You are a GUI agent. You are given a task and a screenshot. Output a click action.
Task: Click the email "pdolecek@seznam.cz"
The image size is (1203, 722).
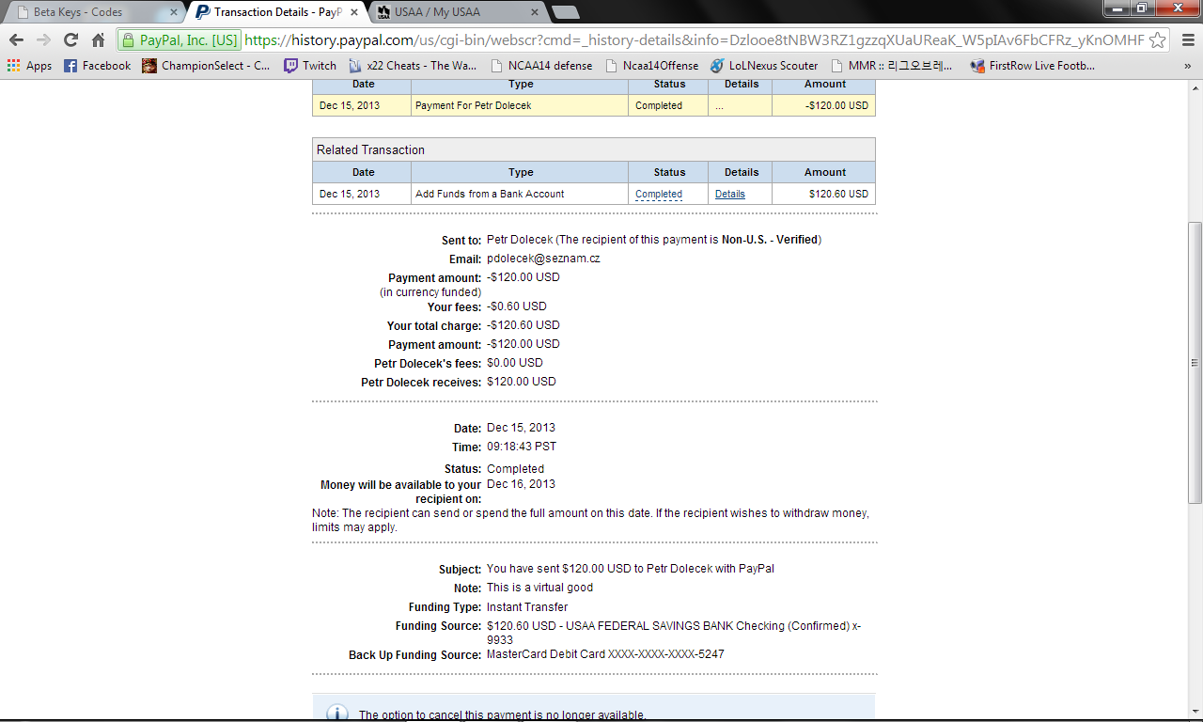[x=543, y=259]
